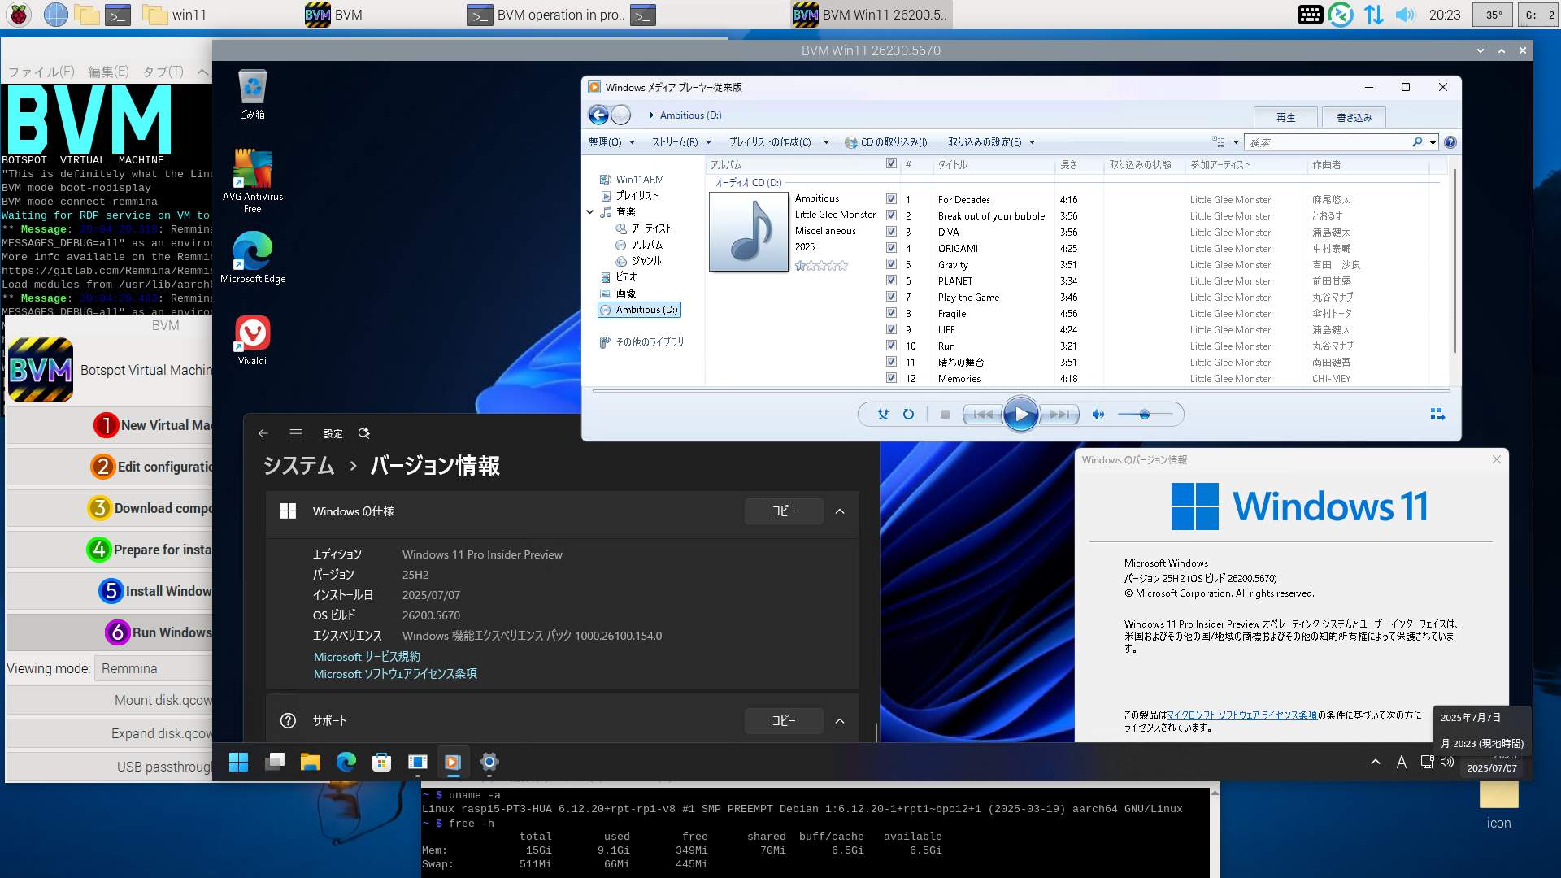Click the Stop button in Media Player
The height and width of the screenshot is (878, 1561).
(x=945, y=415)
